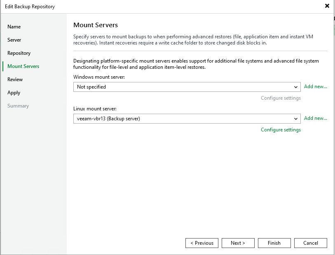Select the Mount Servers step
The width and height of the screenshot is (335, 255).
click(23, 66)
